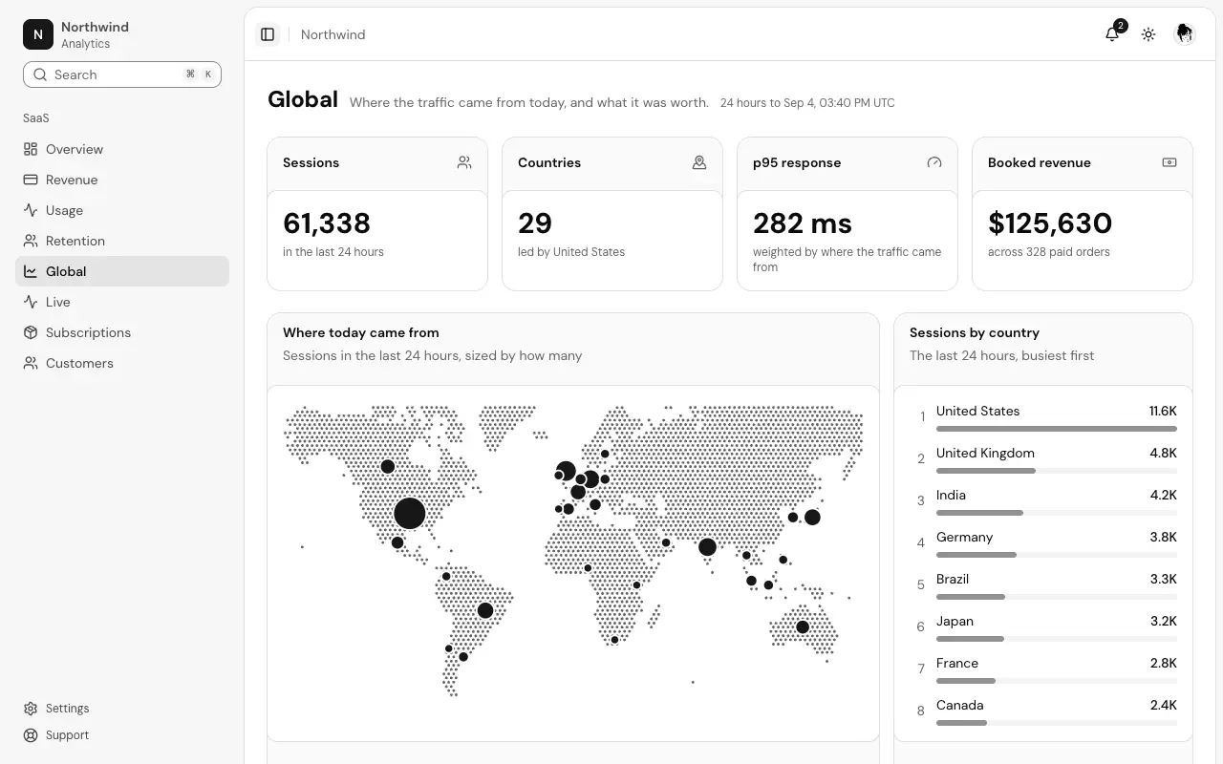Select the Canada country row label

[959, 705]
